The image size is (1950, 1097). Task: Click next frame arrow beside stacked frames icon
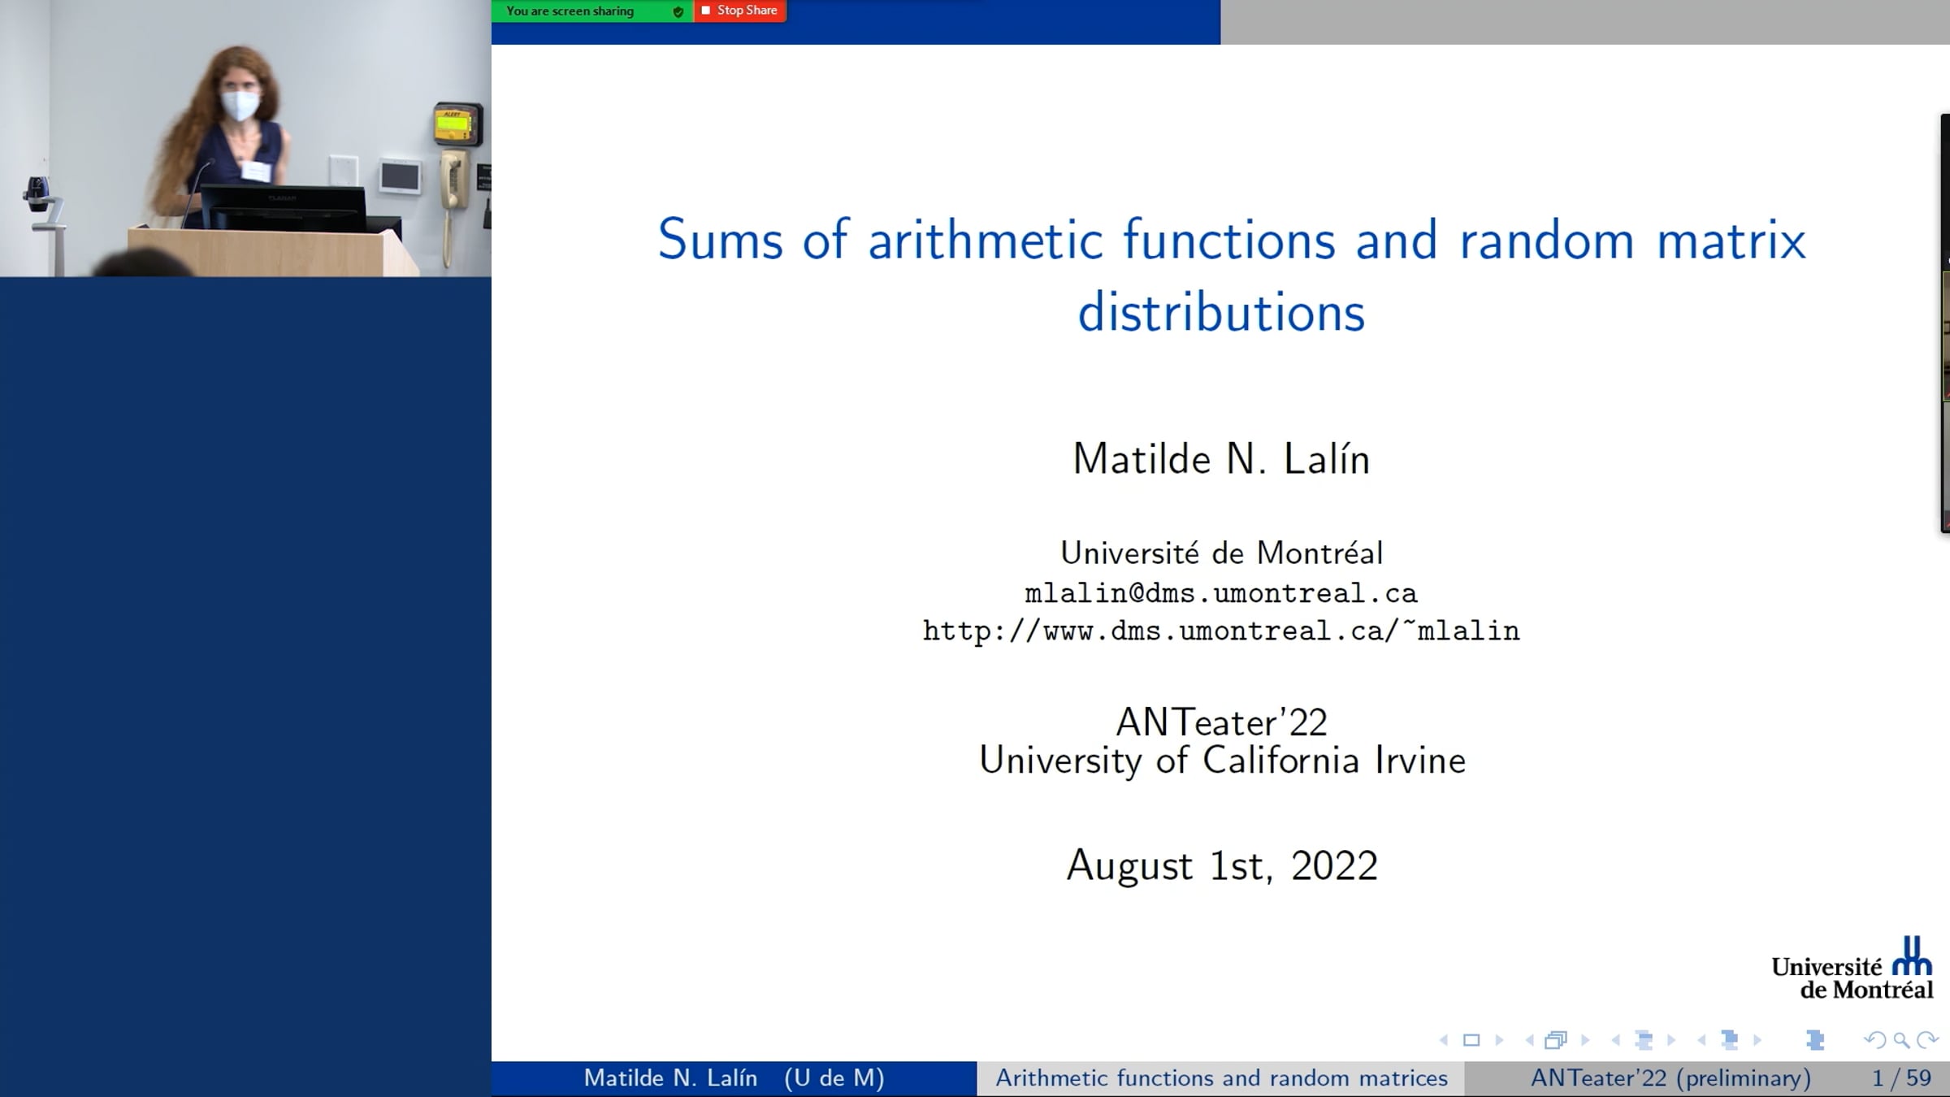point(1585,1040)
